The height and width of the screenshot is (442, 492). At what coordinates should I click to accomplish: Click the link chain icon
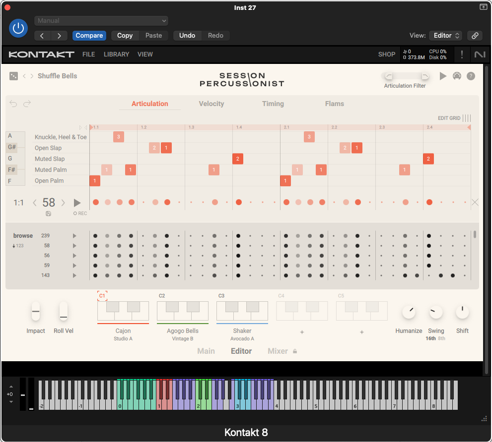coord(475,36)
